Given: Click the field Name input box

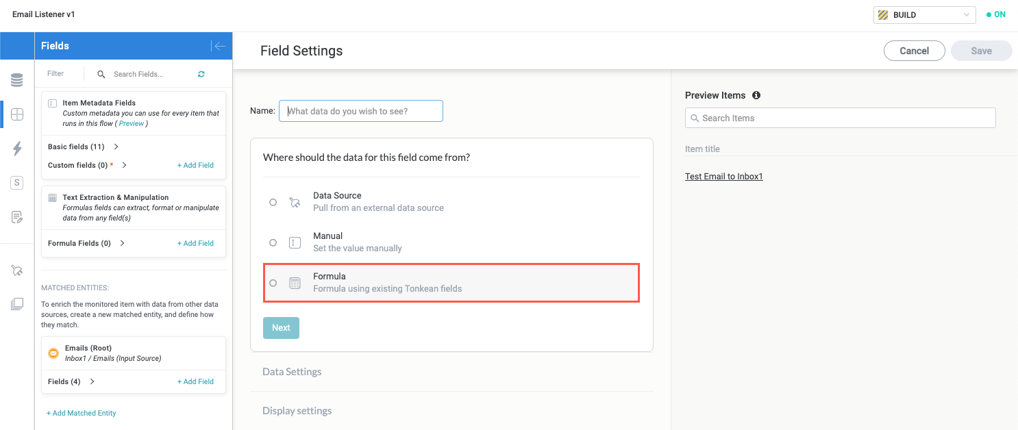Looking at the screenshot, I should click(x=361, y=111).
